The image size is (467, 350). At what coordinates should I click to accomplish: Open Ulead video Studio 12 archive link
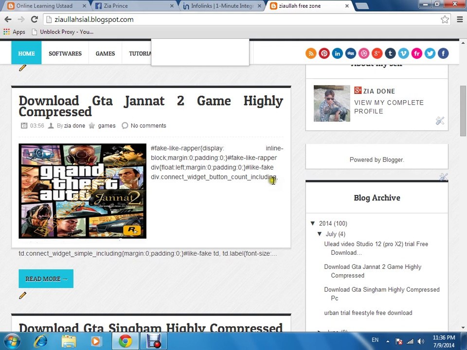click(376, 248)
